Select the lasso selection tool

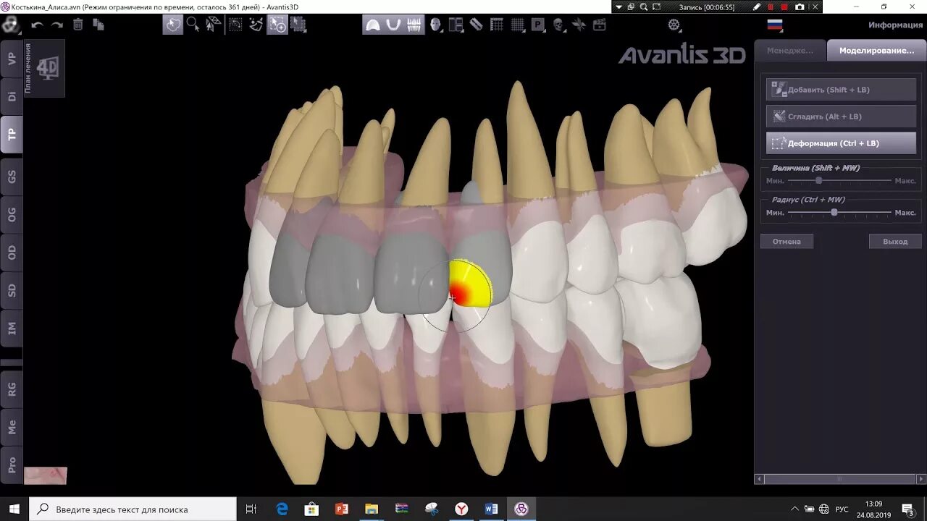point(172,25)
